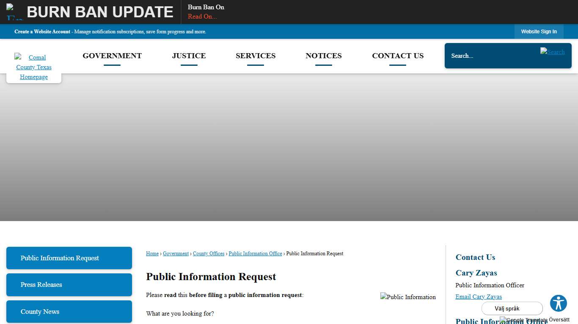Select County News in the sidebar
Image resolution: width=578 pixels, height=324 pixels.
click(x=69, y=311)
